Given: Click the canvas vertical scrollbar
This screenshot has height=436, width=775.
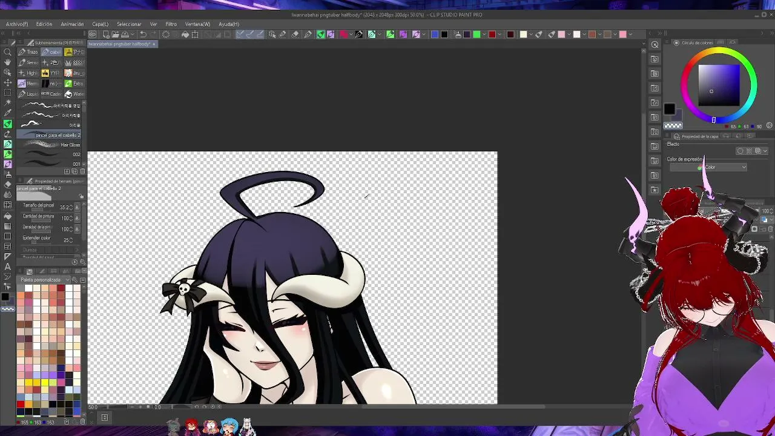Looking at the screenshot, I should pyautogui.click(x=643, y=227).
